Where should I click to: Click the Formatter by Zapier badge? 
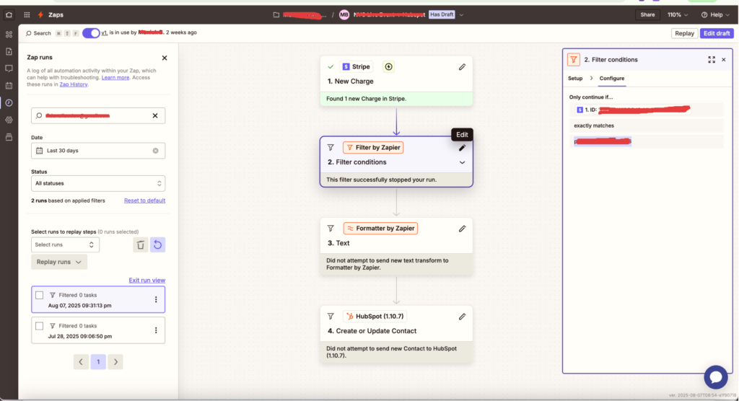pos(380,229)
